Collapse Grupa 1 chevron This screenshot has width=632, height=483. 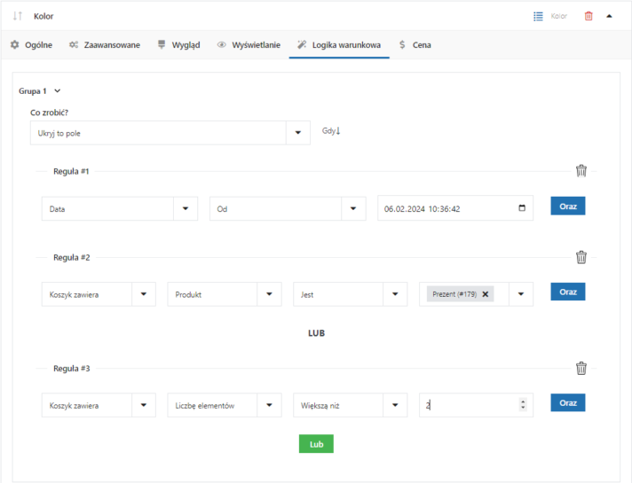point(58,91)
